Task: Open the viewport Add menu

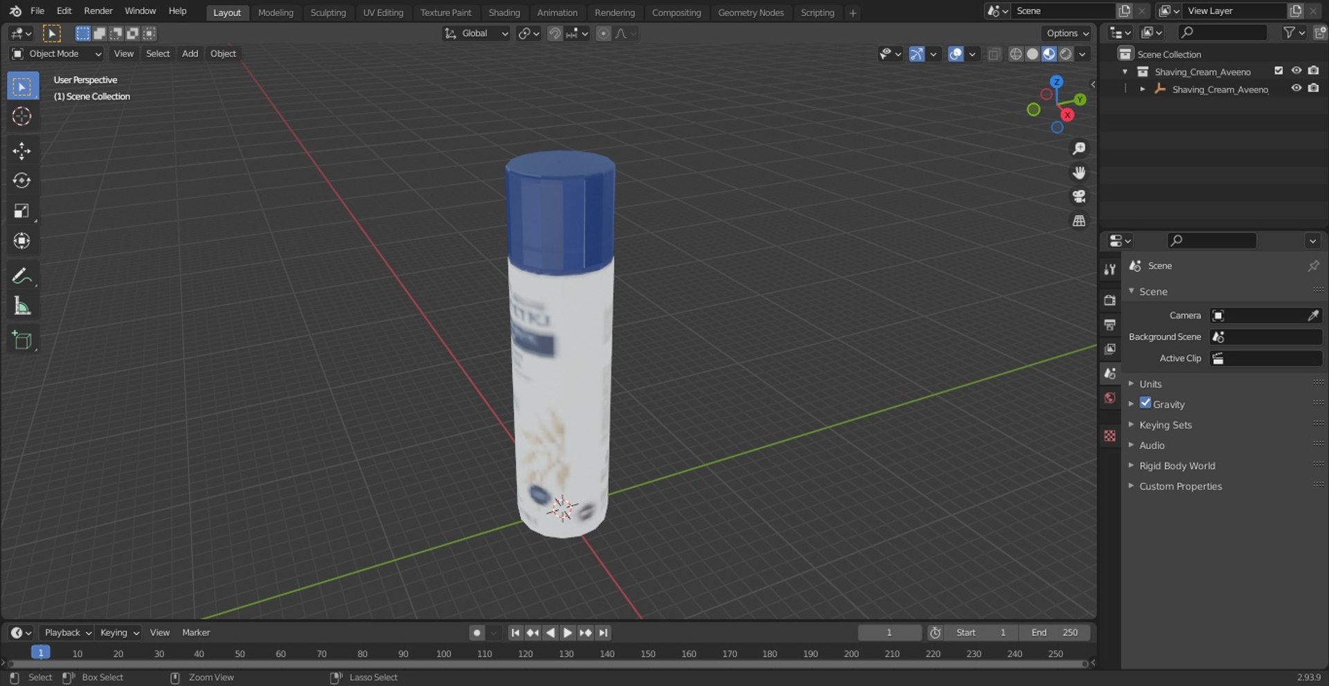Action: [190, 54]
